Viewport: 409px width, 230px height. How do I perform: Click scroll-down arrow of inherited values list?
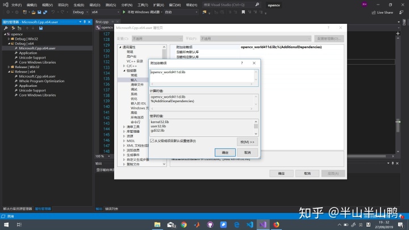click(x=256, y=134)
